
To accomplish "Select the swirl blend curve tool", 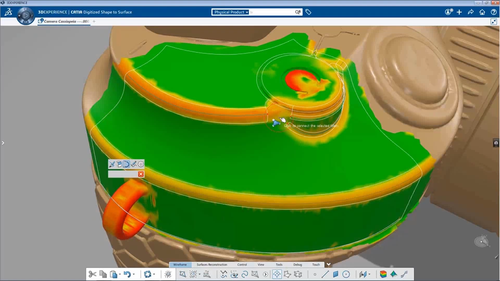I will (x=245, y=274).
